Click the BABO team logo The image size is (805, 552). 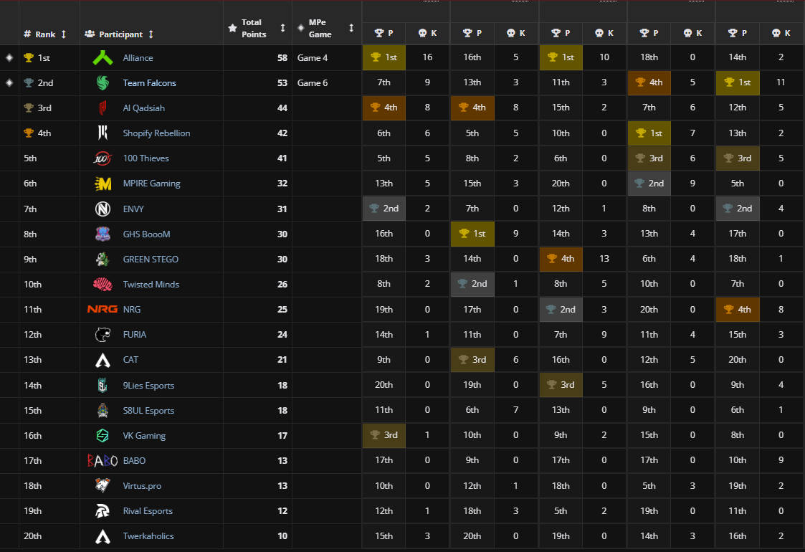click(103, 461)
